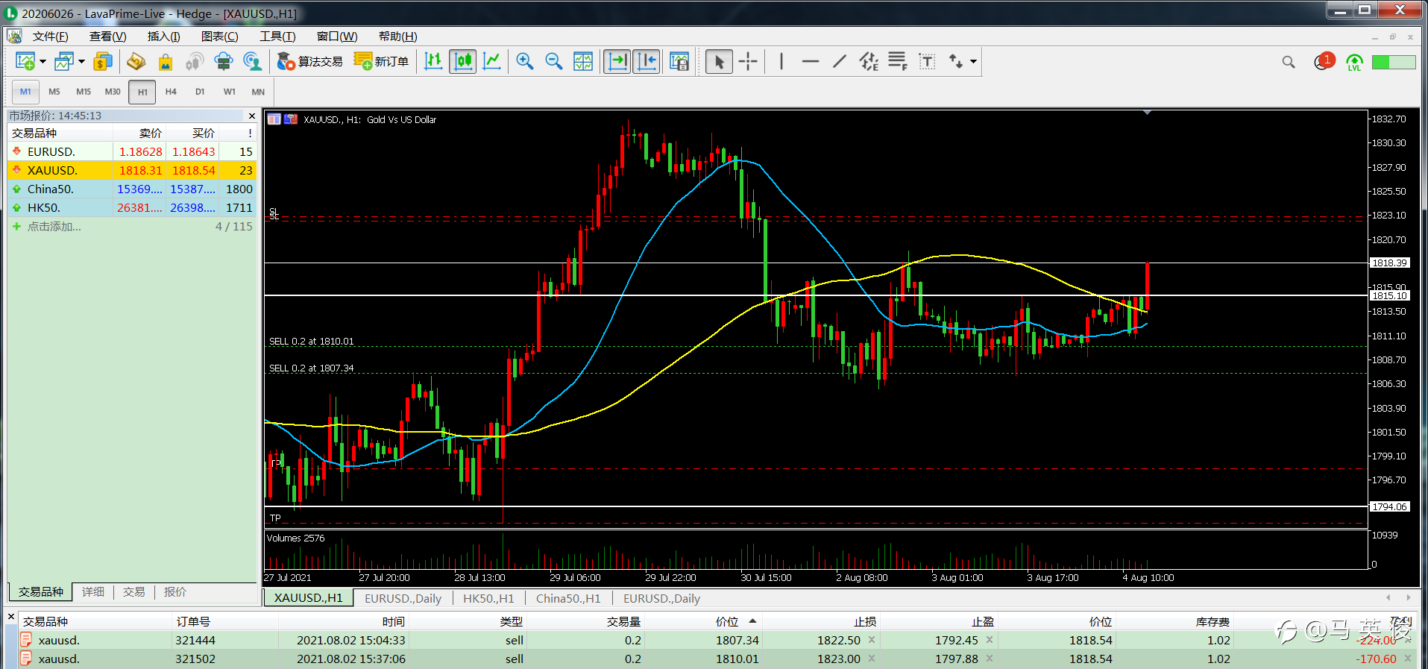Insert arrow objects using the arrows icon

click(x=956, y=62)
